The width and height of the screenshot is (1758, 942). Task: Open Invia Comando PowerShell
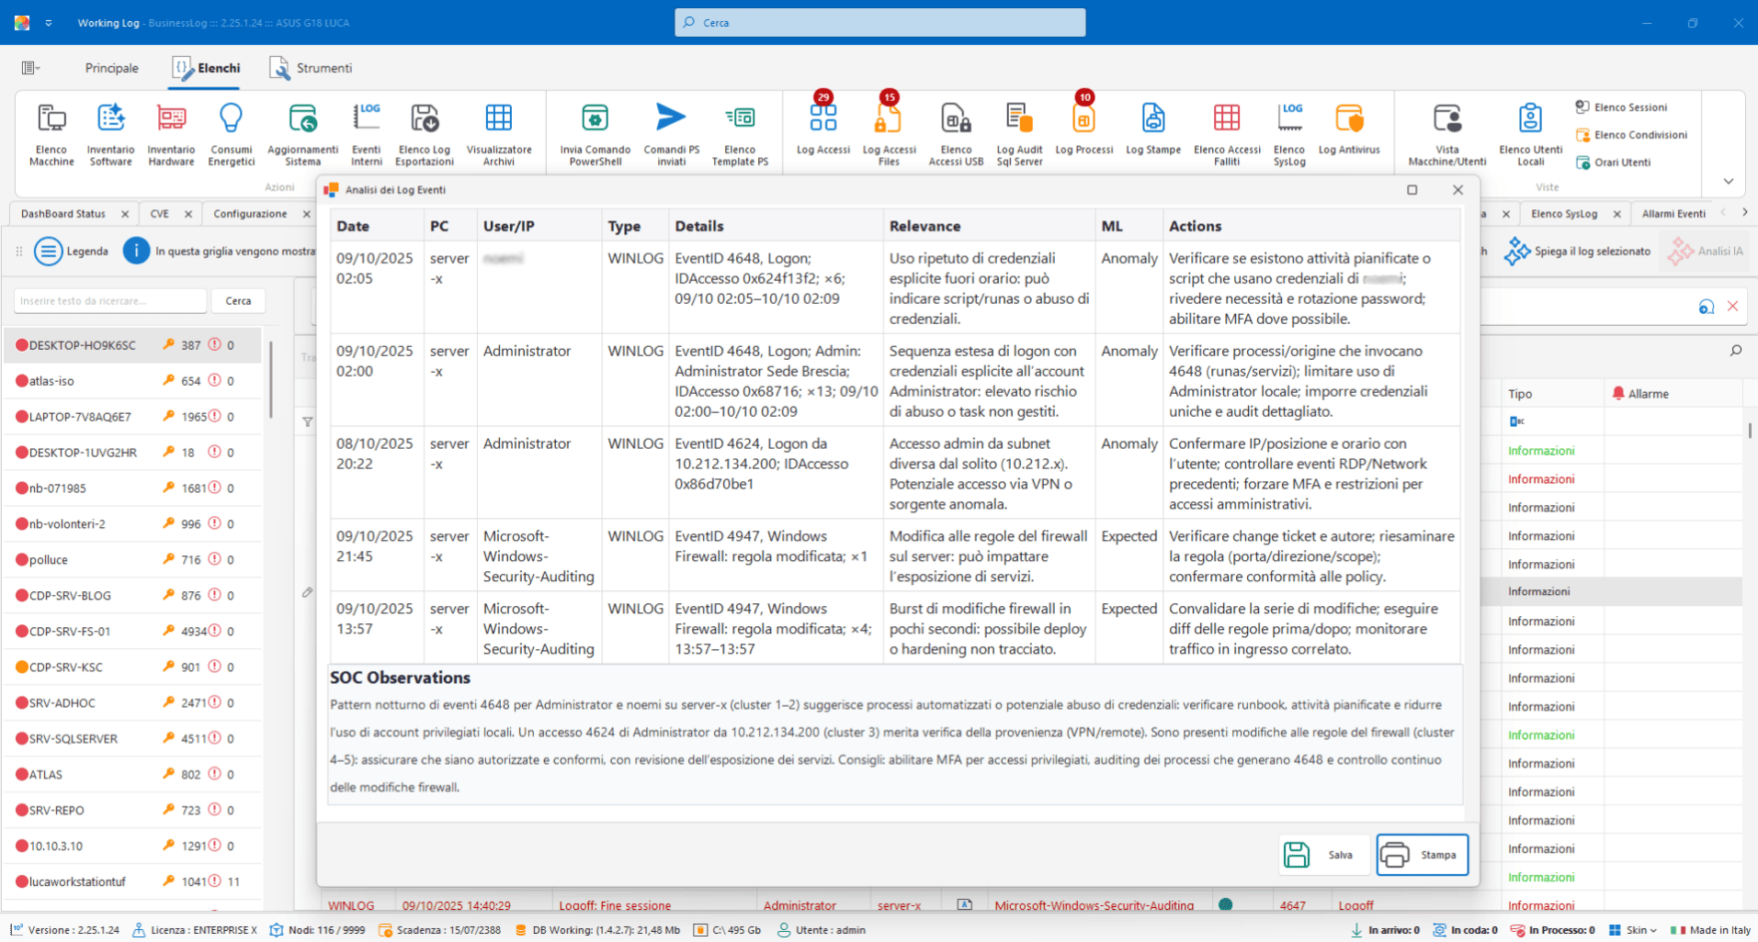pyautogui.click(x=595, y=135)
